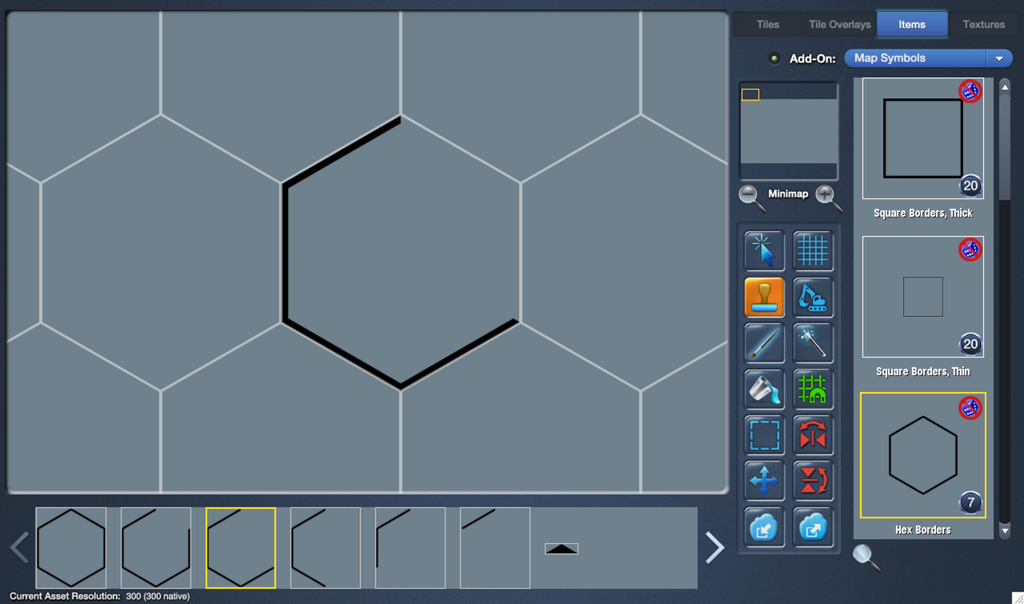Toggle random dice on Hex Borders item
Image resolution: width=1024 pixels, height=604 pixels.
(970, 408)
